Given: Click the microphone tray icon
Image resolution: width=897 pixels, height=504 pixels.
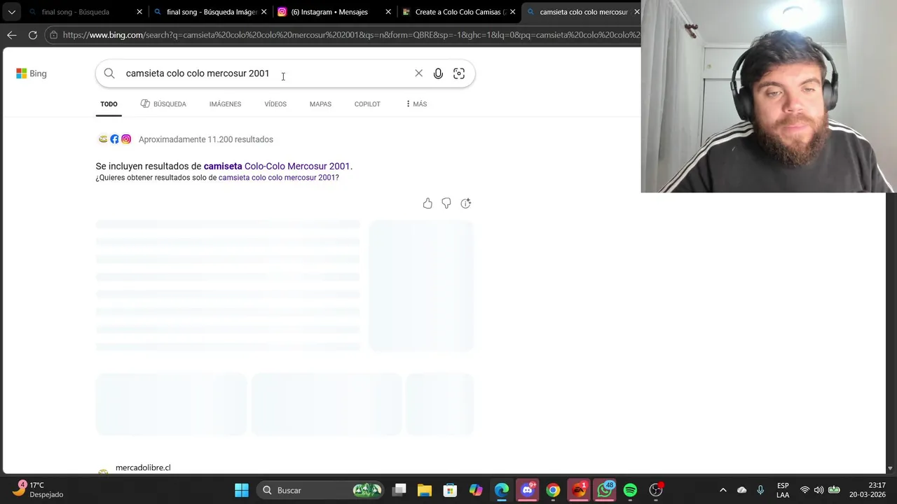Looking at the screenshot, I should point(760,490).
